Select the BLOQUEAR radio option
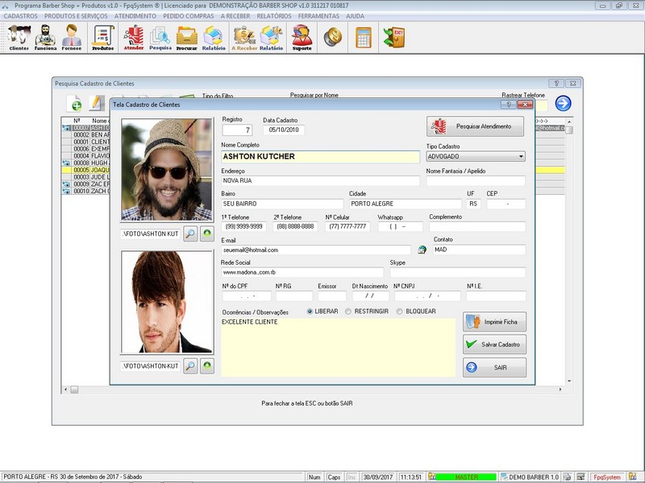Image resolution: width=645 pixels, height=483 pixels. [399, 312]
